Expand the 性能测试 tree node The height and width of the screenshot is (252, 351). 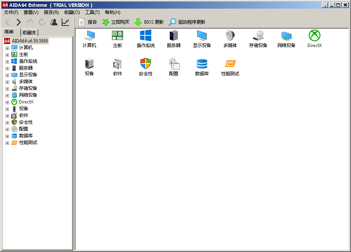point(7,143)
